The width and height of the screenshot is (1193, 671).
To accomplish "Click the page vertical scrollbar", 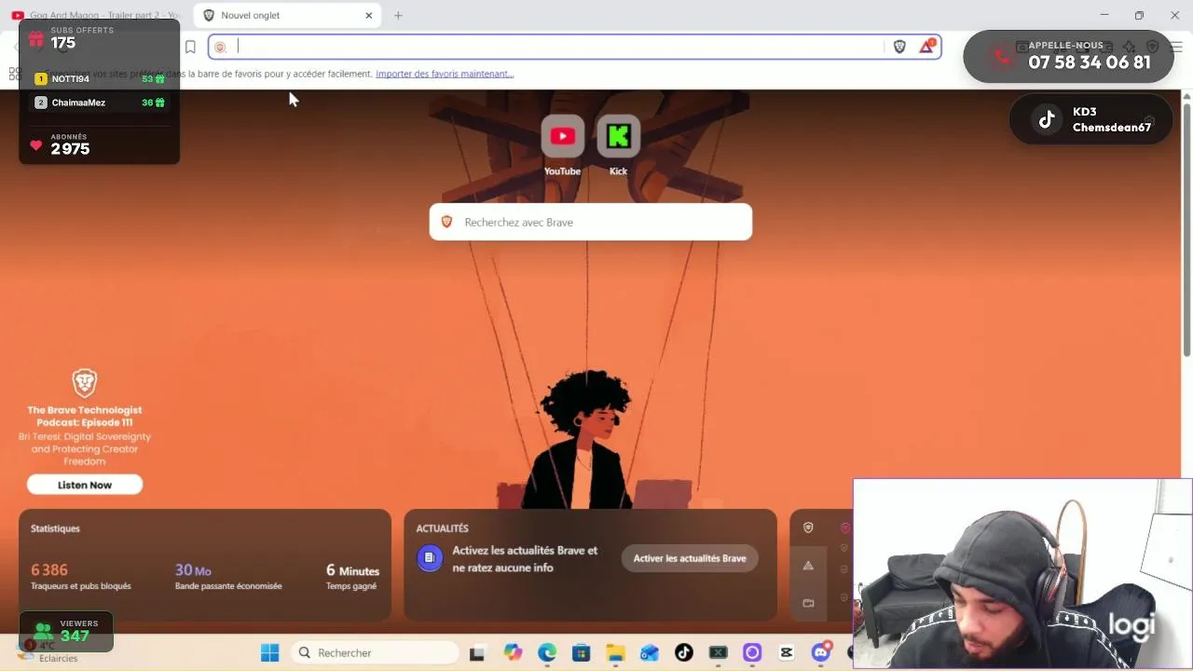I will [1186, 228].
